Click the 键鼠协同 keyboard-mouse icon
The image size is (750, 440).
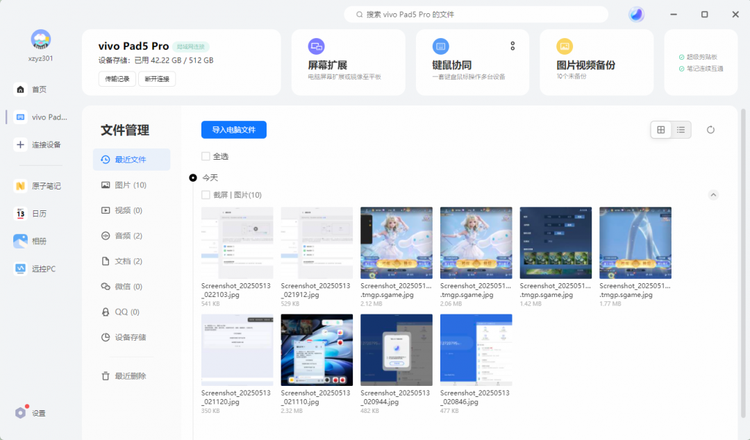point(440,46)
